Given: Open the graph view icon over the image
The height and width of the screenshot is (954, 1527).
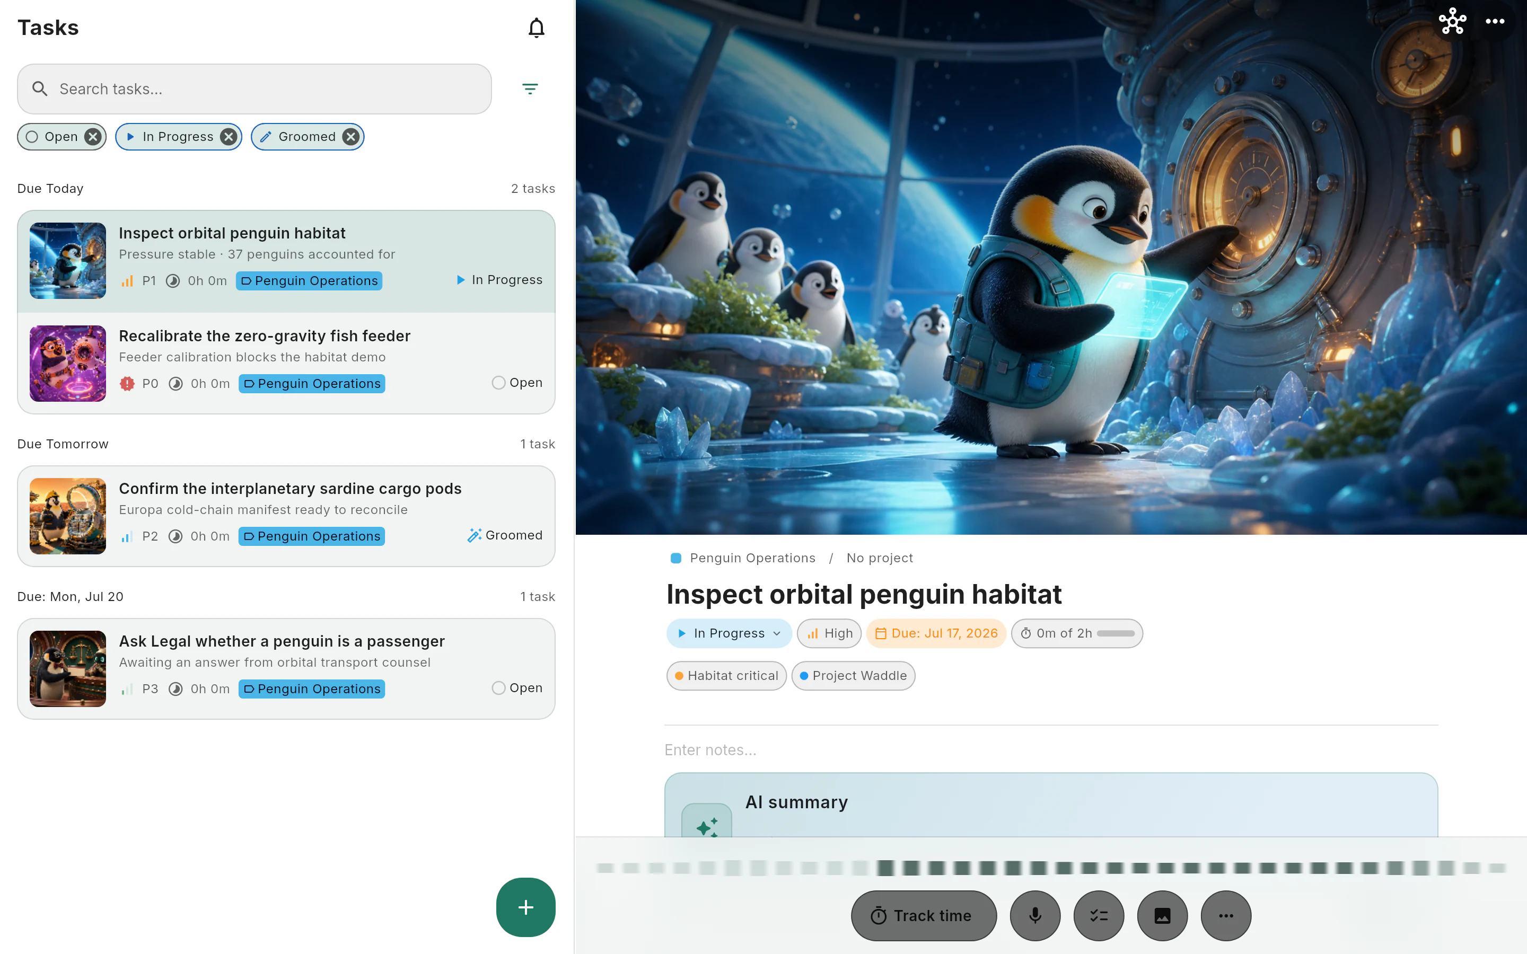Looking at the screenshot, I should (1453, 21).
